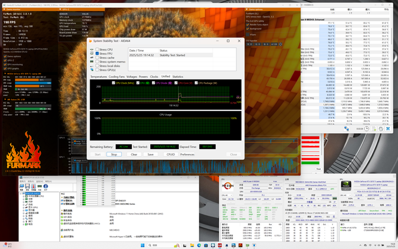Click the Preferences button
Screen dimensions: 398x249
click(187, 155)
